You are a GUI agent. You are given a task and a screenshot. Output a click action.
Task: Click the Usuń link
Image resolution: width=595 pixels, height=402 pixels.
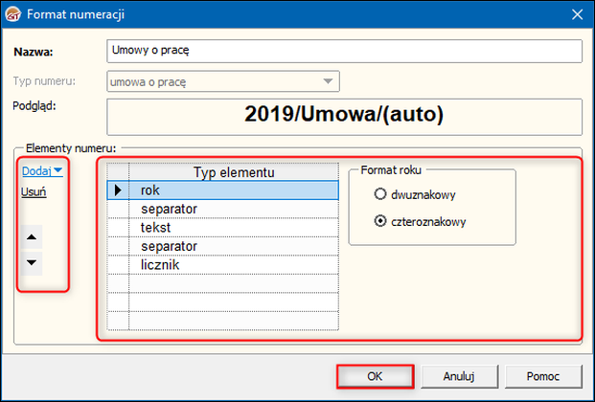click(34, 191)
